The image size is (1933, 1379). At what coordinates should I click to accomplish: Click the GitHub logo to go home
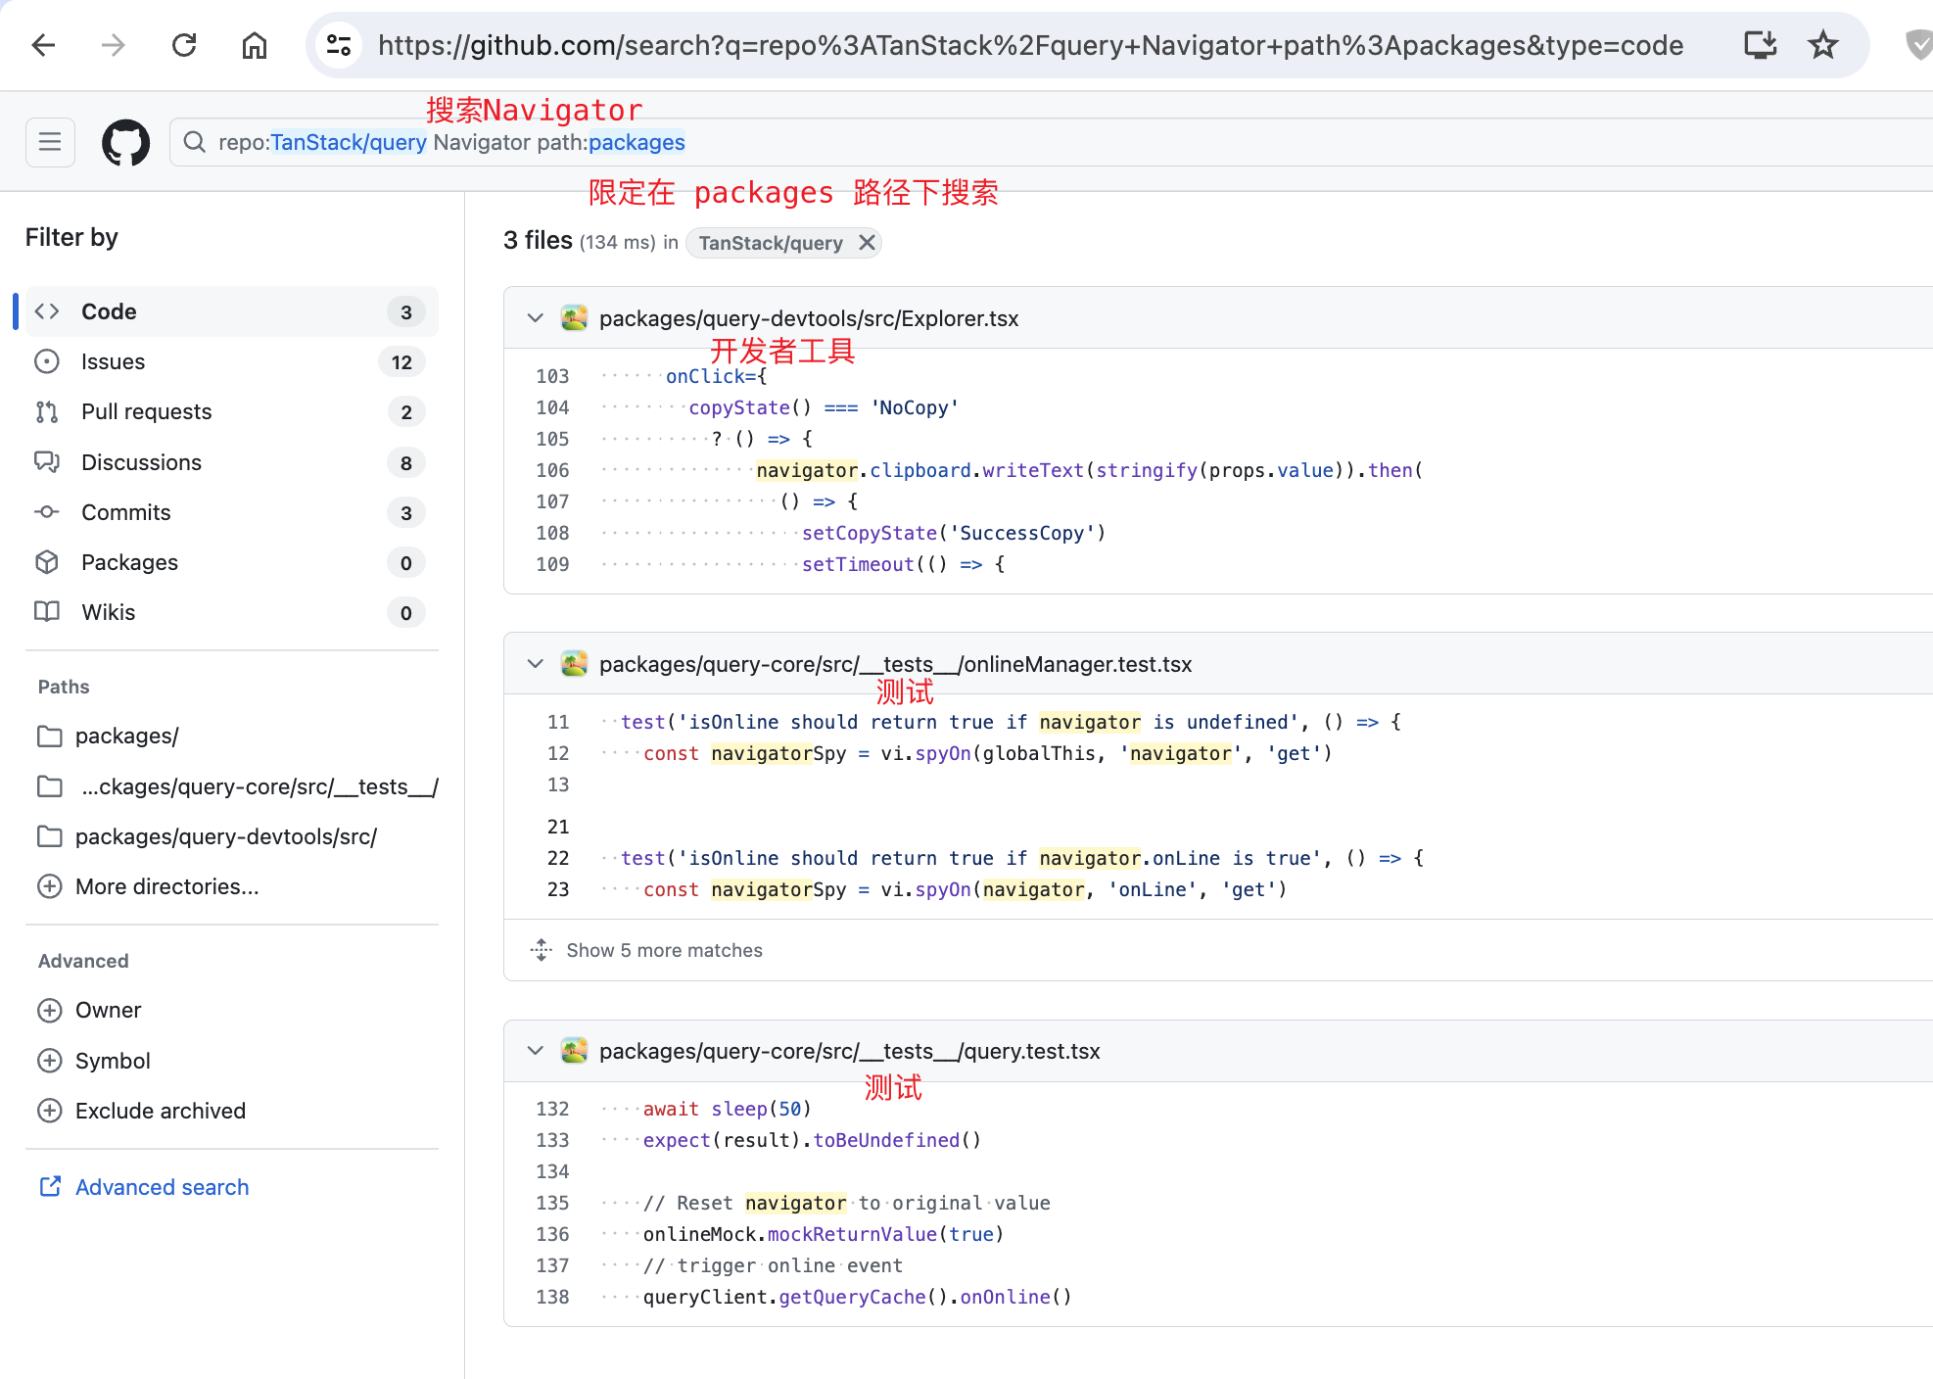(125, 142)
